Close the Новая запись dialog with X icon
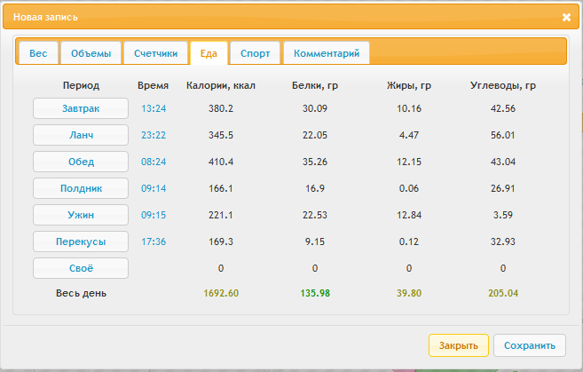This screenshot has height=372, width=583. pos(566,17)
